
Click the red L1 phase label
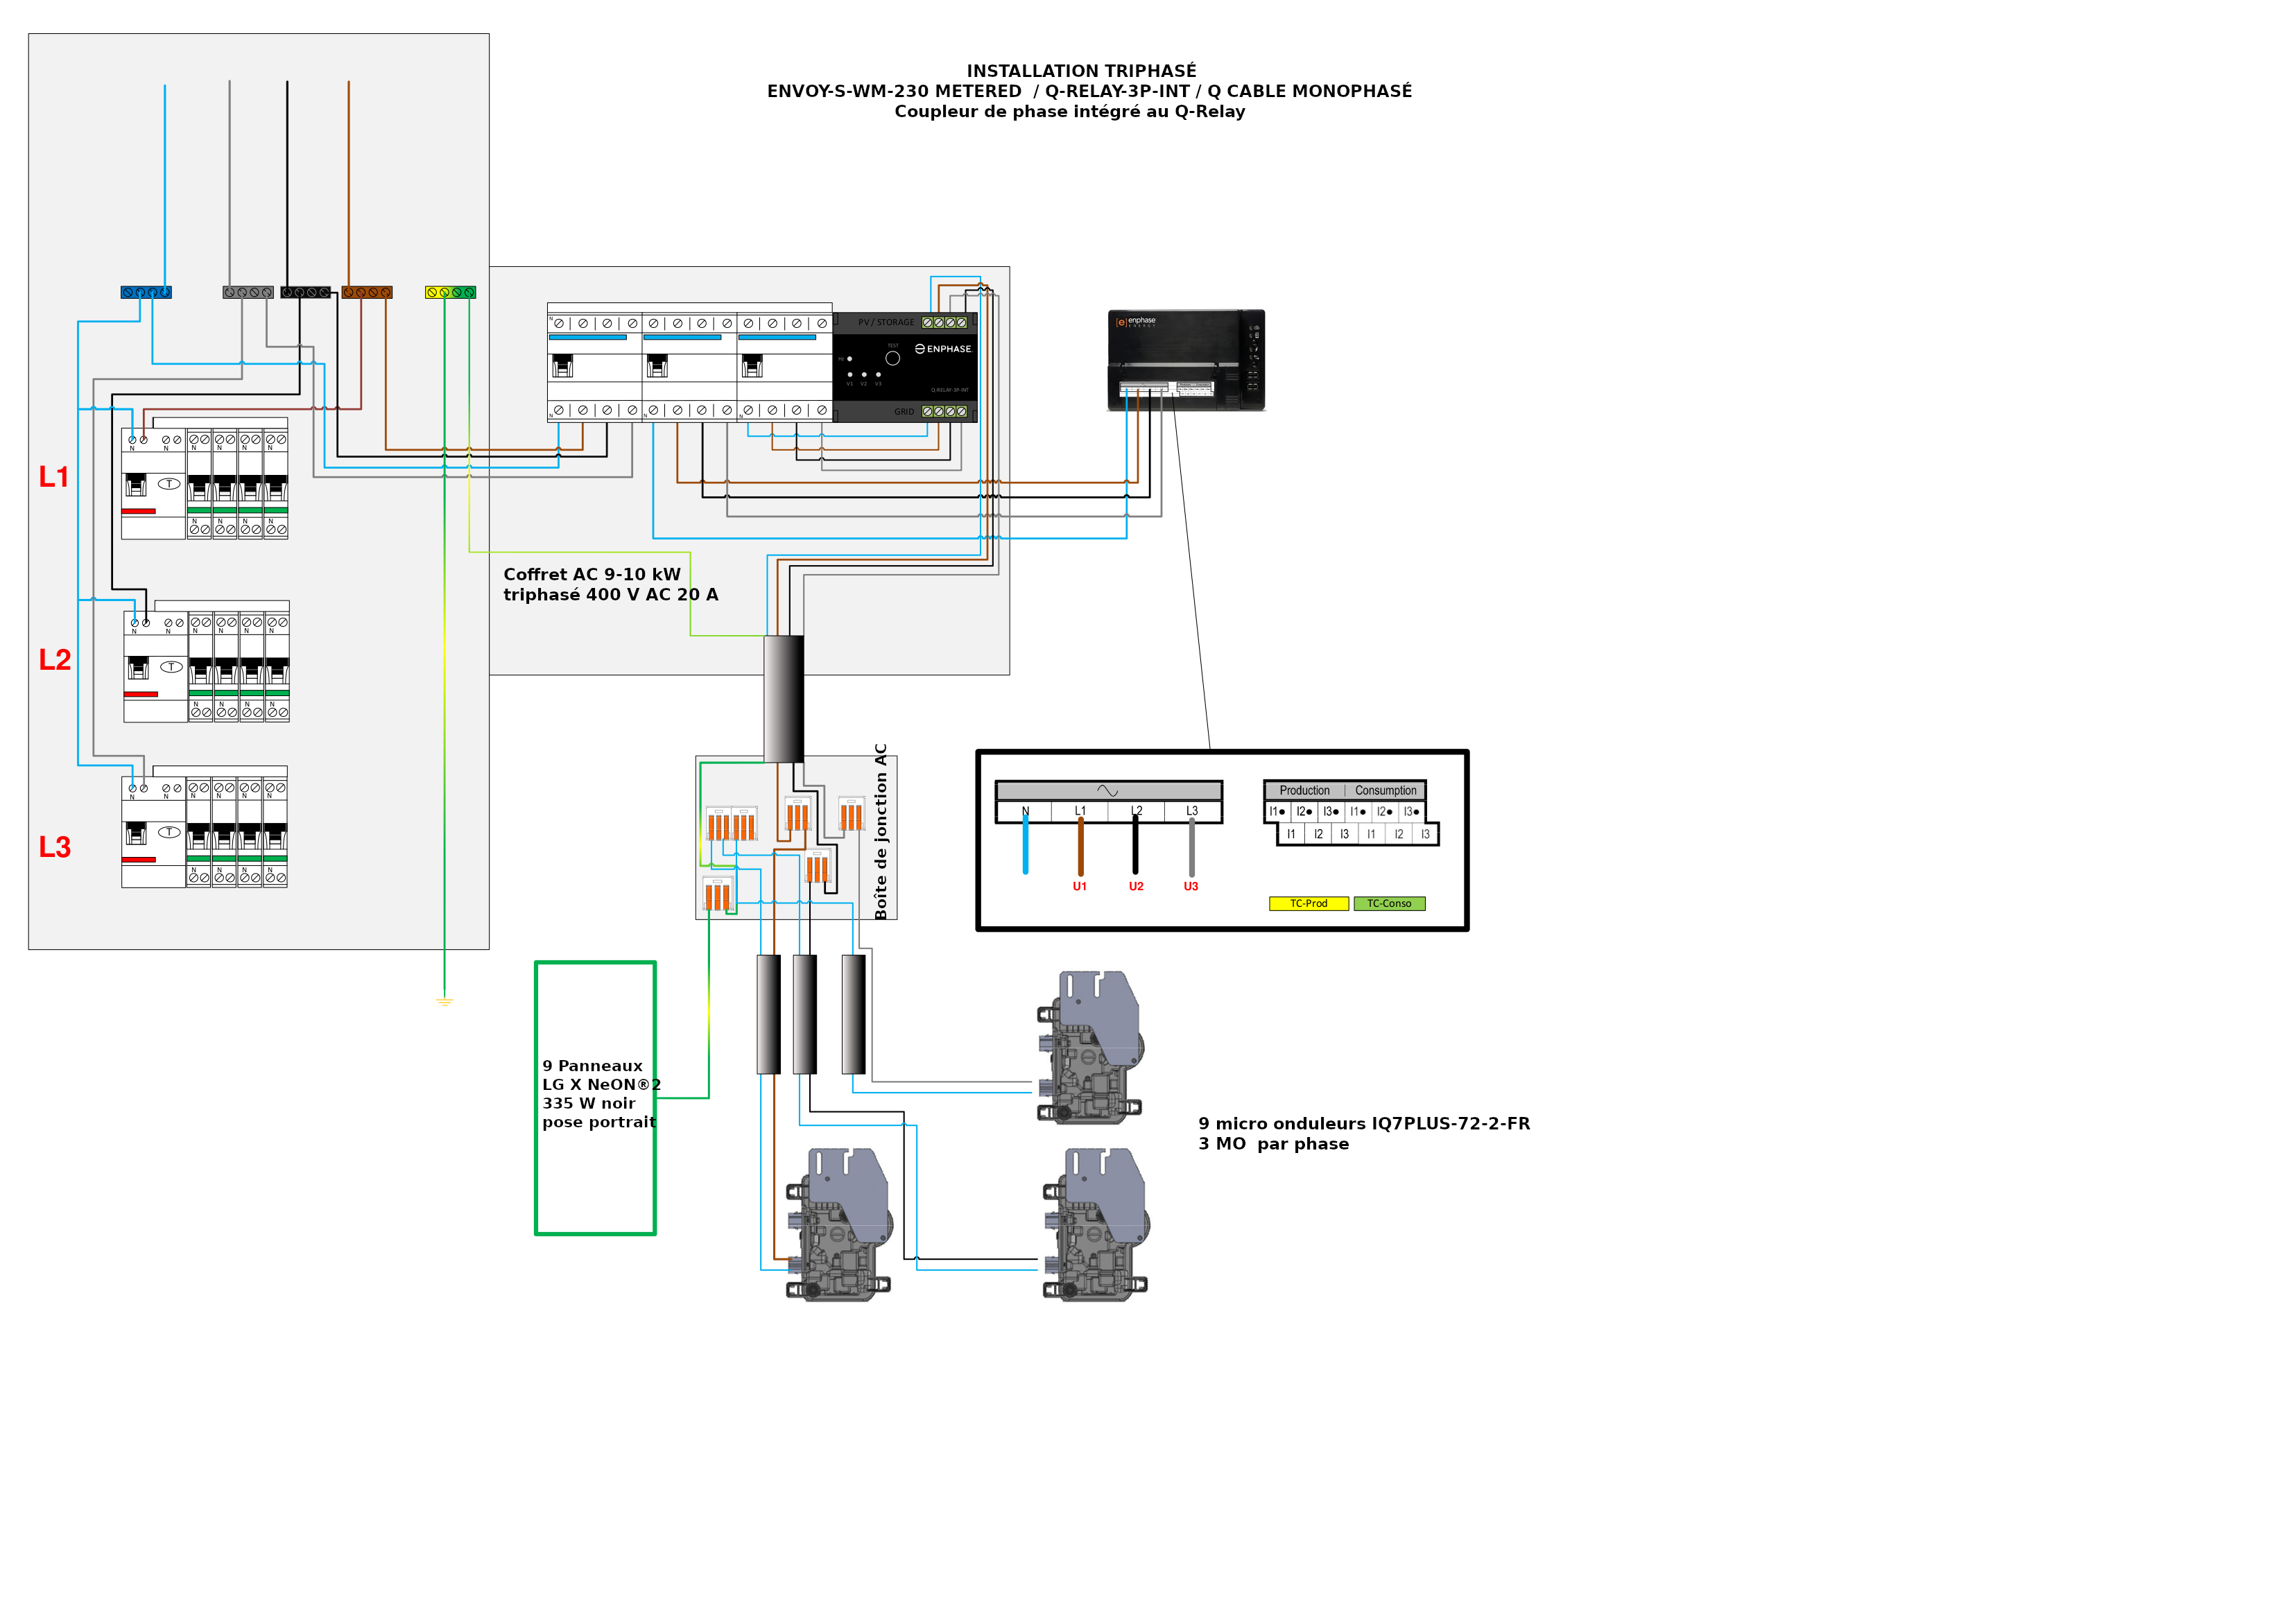click(x=54, y=477)
